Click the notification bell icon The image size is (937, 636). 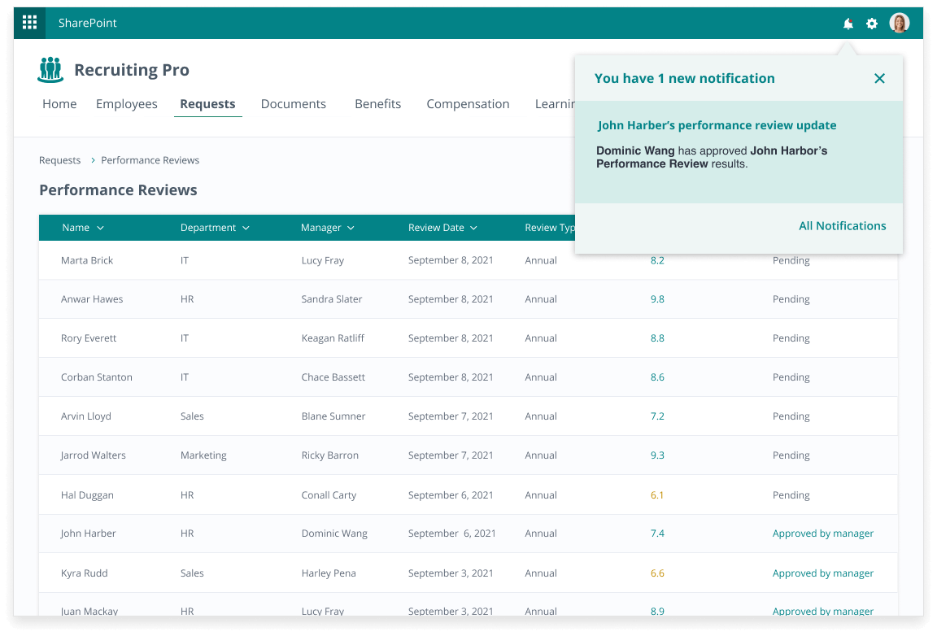(x=848, y=24)
